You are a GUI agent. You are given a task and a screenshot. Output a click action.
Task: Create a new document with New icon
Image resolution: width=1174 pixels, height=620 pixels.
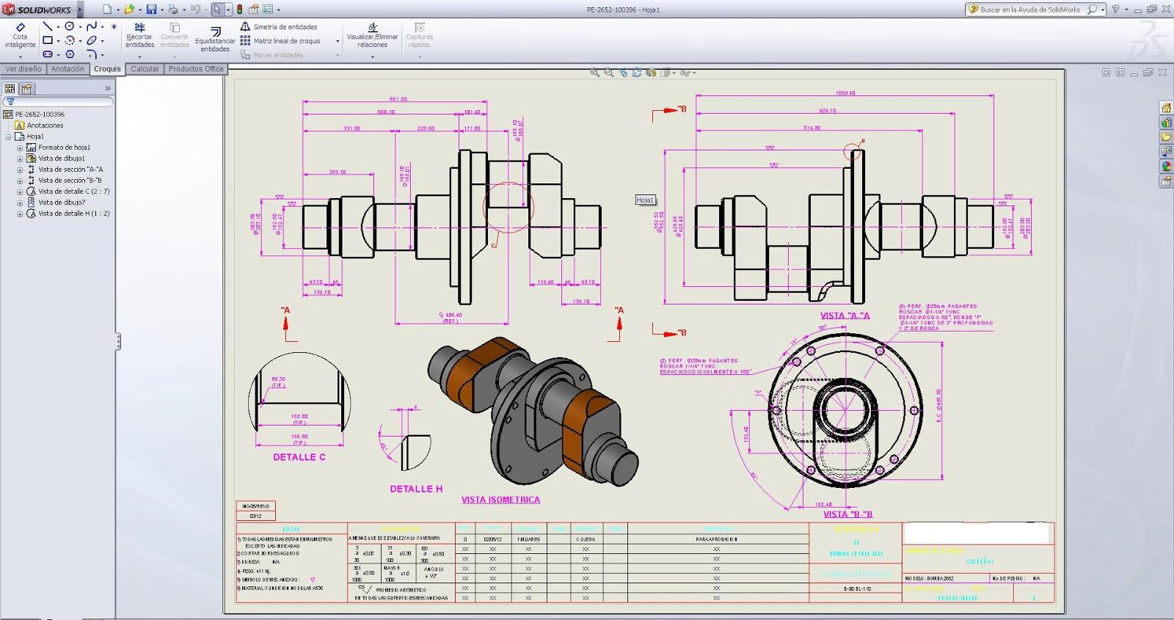(x=107, y=10)
